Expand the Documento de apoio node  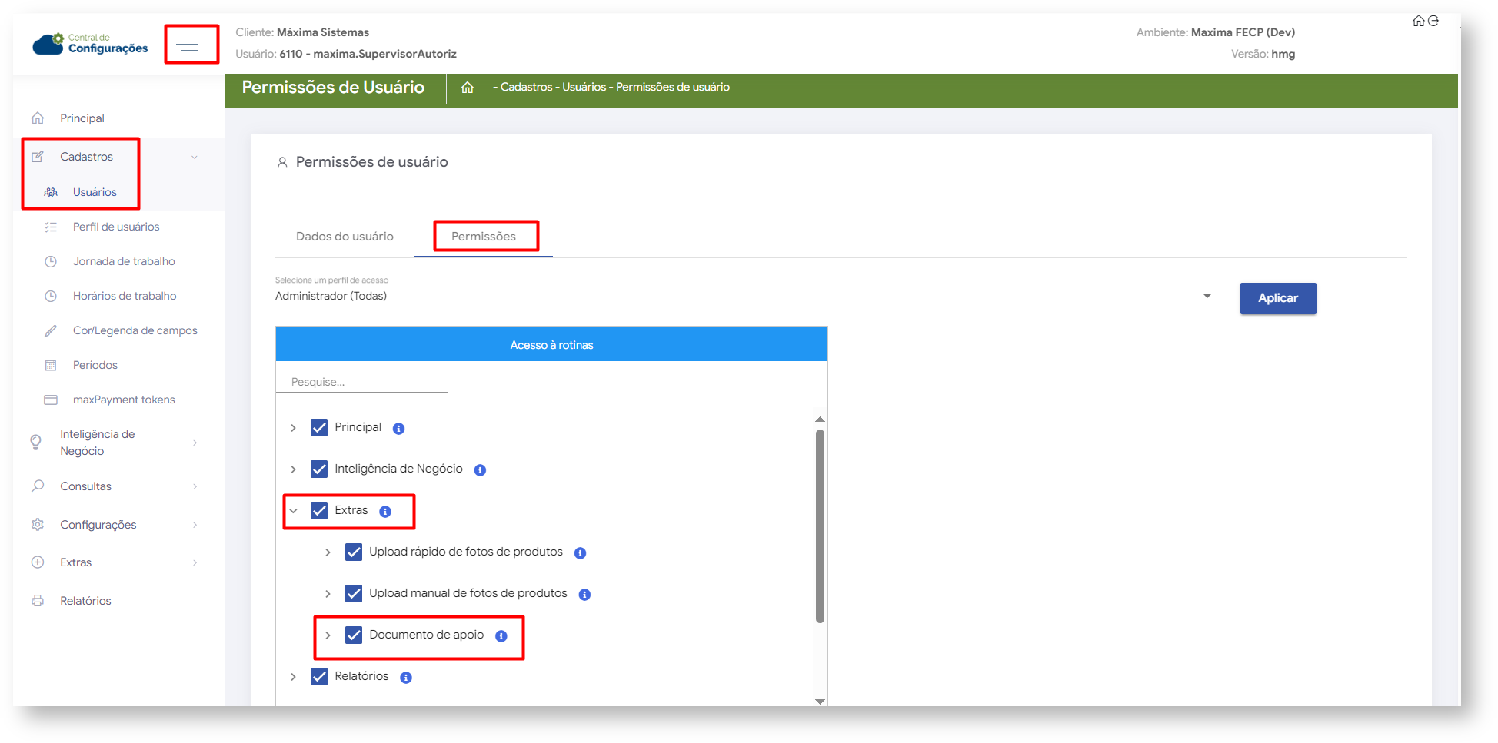328,635
